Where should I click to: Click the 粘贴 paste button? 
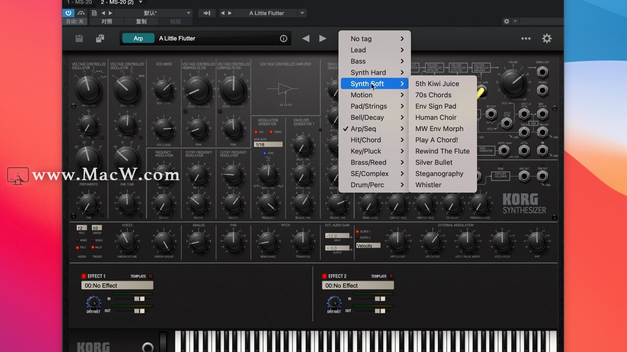[175, 22]
